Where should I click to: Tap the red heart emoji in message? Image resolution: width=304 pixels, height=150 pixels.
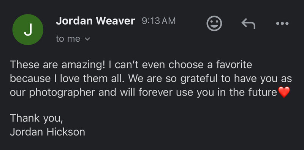[284, 92]
